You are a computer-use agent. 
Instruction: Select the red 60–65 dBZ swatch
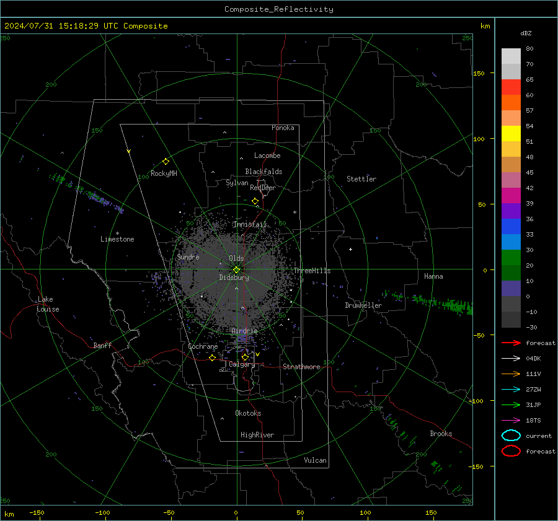[511, 87]
